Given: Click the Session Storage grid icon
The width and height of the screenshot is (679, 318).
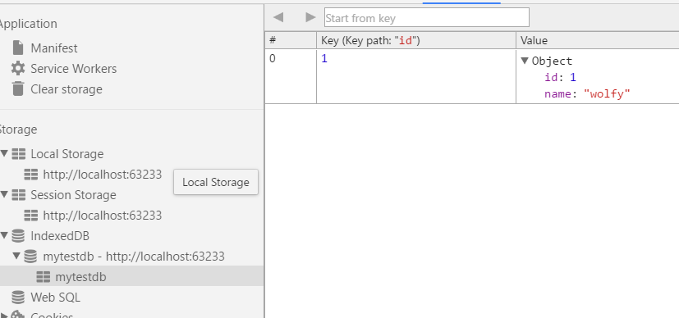Looking at the screenshot, I should (18, 195).
